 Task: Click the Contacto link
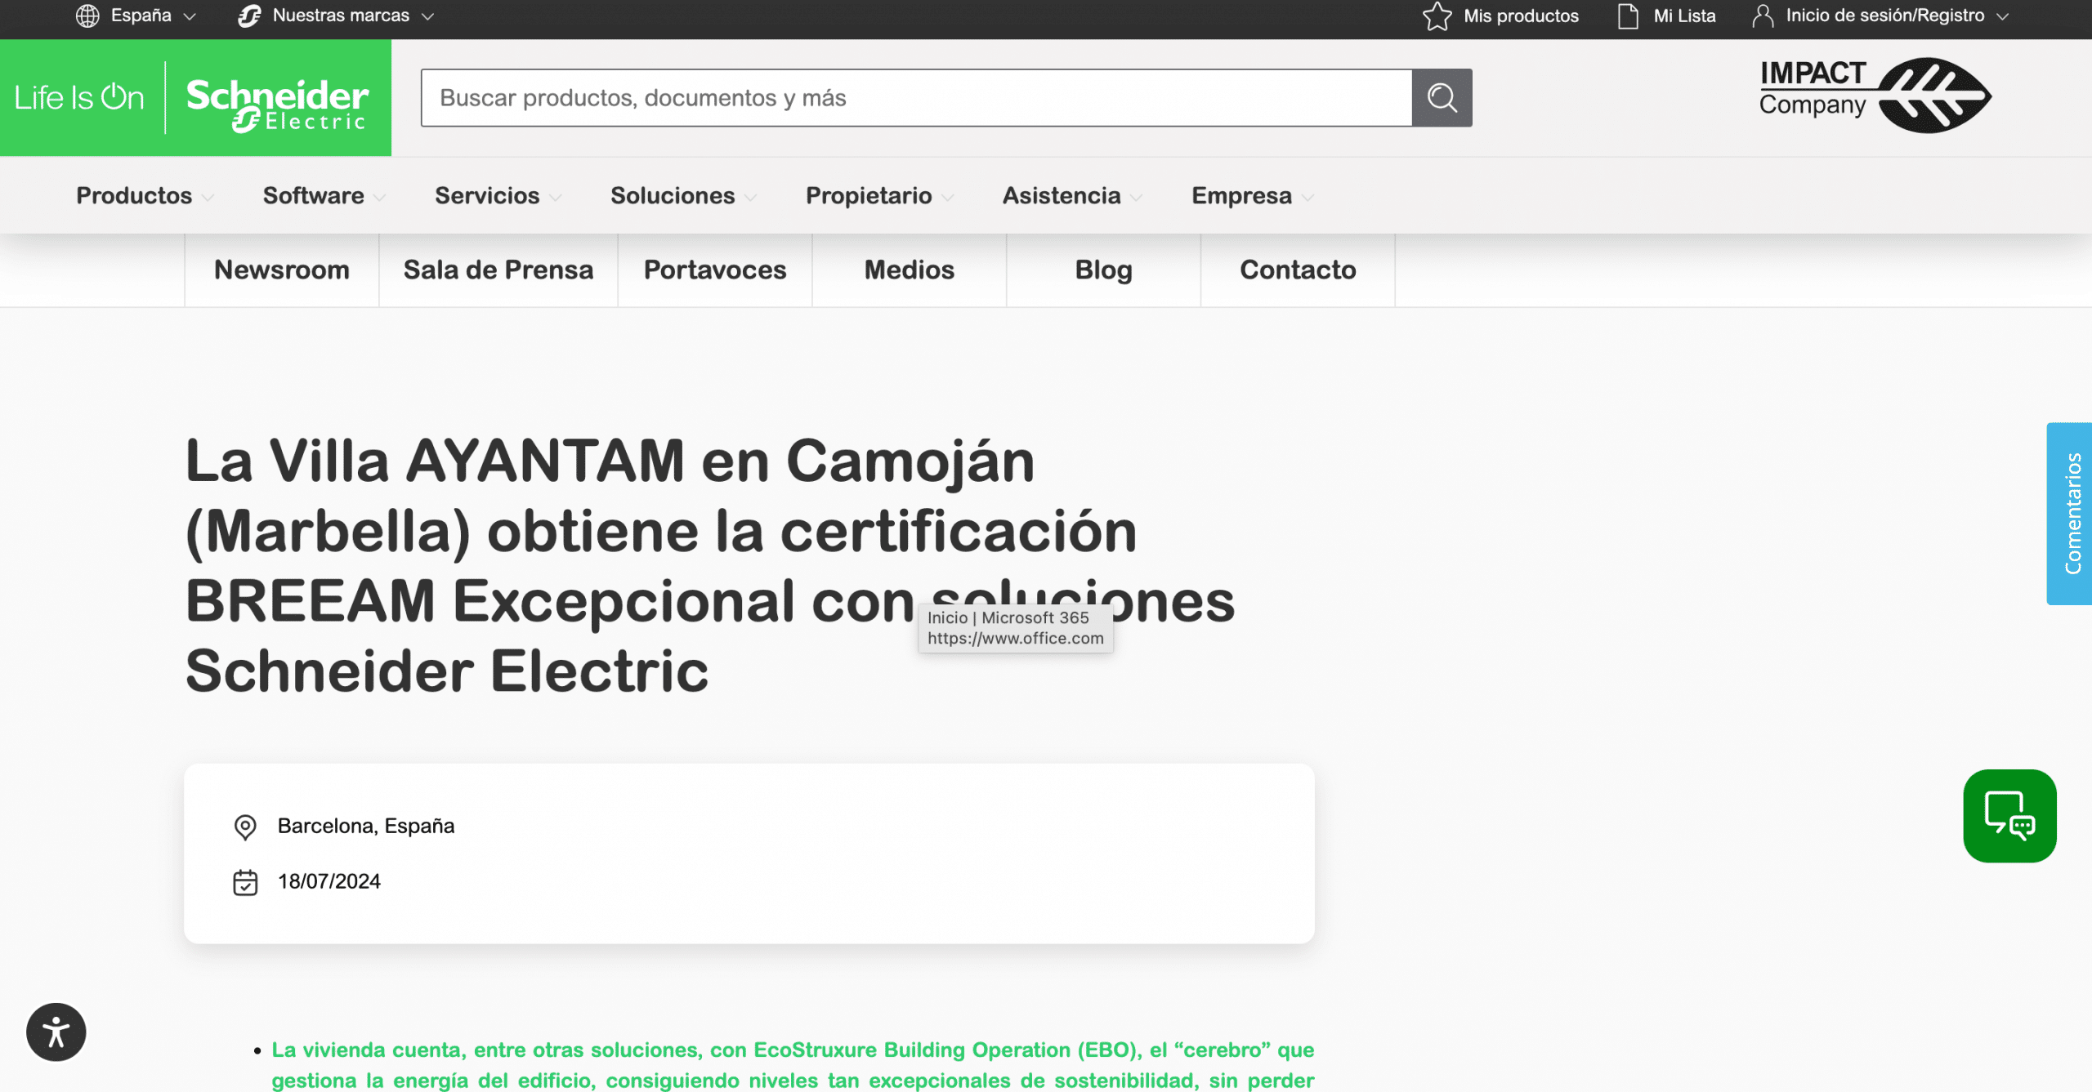click(1297, 270)
